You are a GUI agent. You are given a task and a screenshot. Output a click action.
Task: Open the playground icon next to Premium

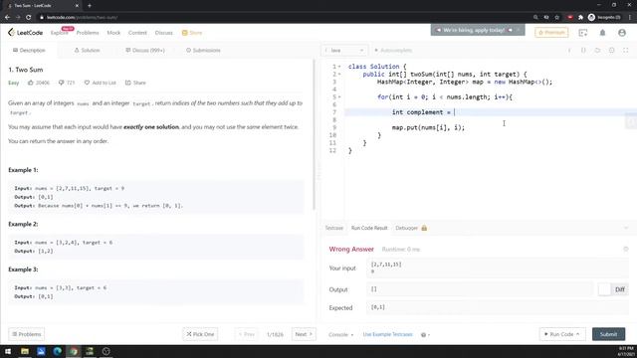(583, 33)
